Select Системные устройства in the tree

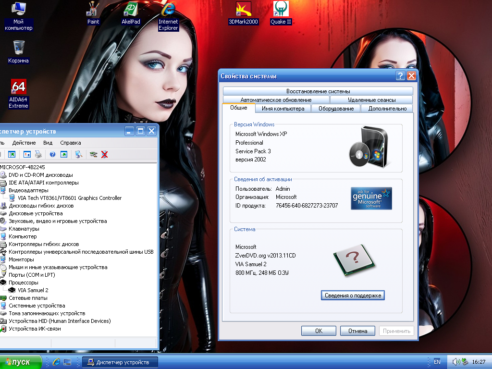click(37, 306)
